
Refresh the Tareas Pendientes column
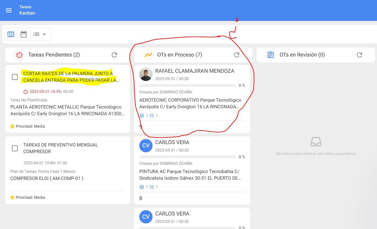(x=114, y=55)
